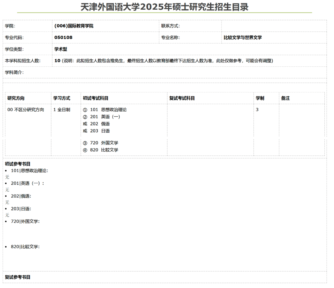The width and height of the screenshot is (334, 288).
Task: Click the 复试考试科目 column header
Action: coord(182,98)
